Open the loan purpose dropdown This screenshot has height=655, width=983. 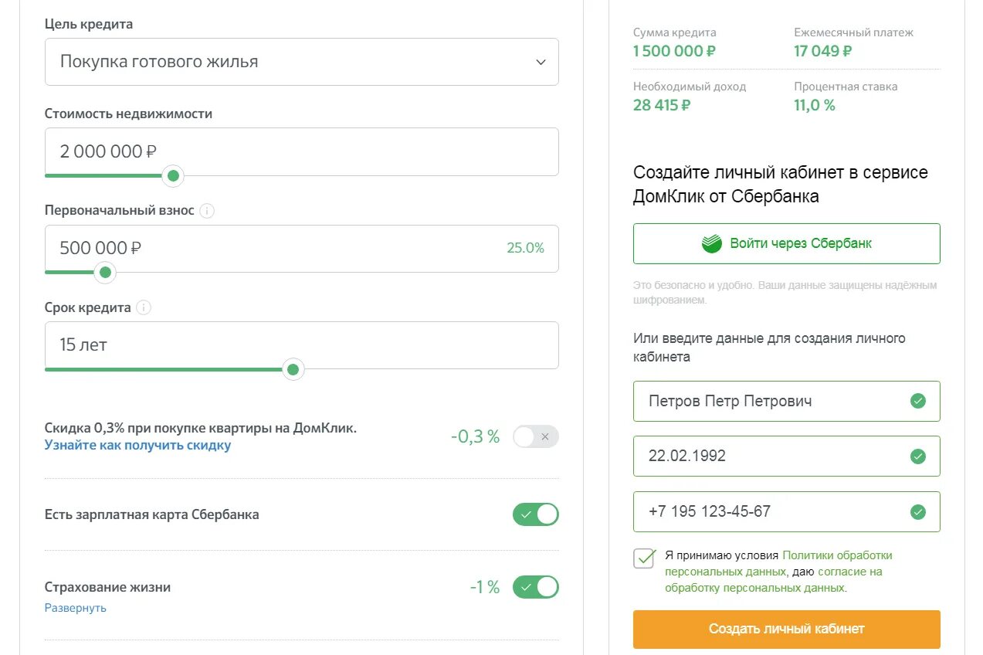301,62
